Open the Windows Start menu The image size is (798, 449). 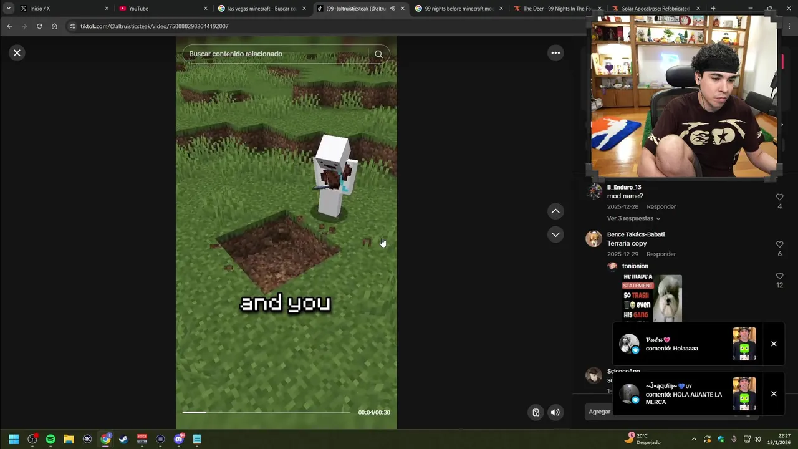pos(14,439)
